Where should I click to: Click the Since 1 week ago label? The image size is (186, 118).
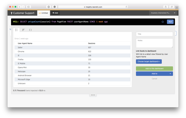coord(21,39)
